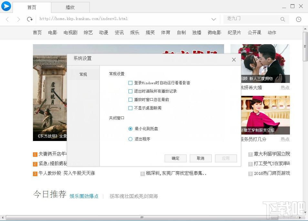The height and width of the screenshot is (221, 308).
Task: Click 首页 in the site navigation bar
Action: (x=37, y=33)
